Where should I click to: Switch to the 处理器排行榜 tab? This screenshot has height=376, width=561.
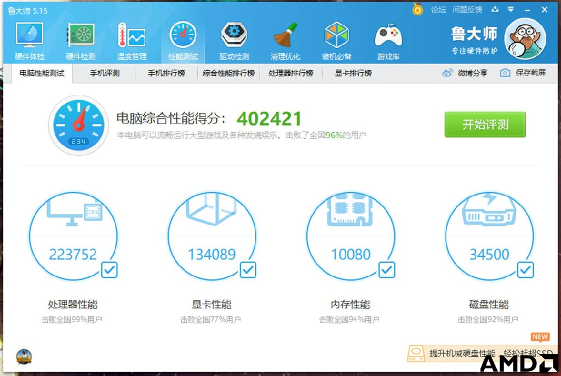pyautogui.click(x=291, y=73)
